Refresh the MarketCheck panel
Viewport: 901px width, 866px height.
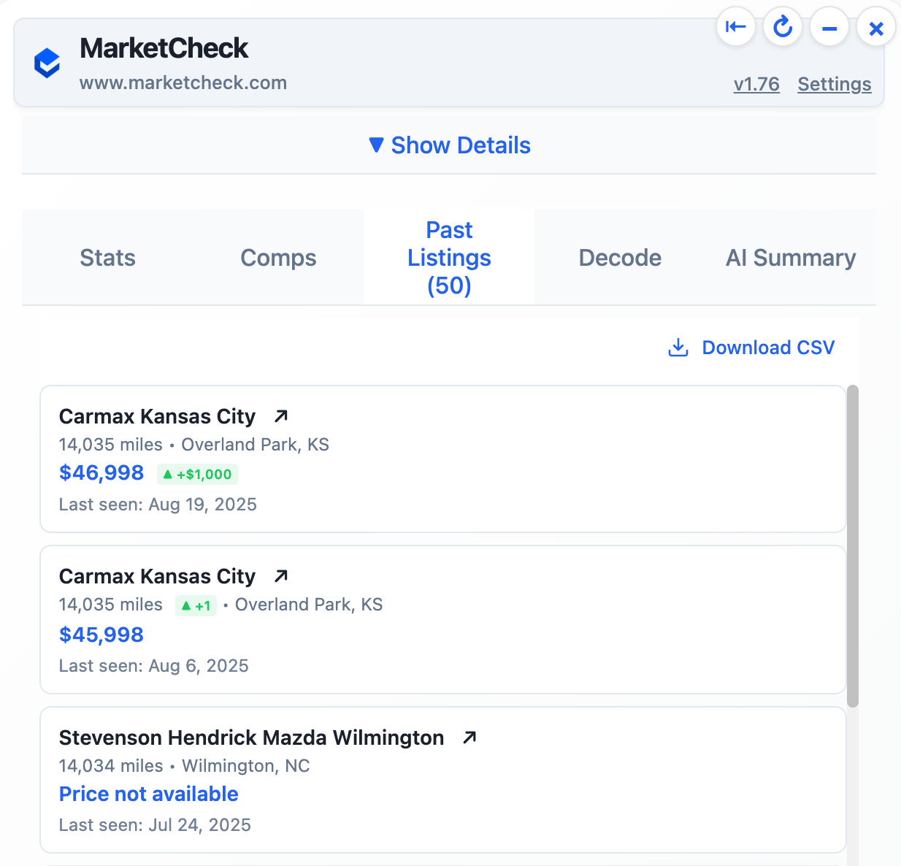point(783,28)
